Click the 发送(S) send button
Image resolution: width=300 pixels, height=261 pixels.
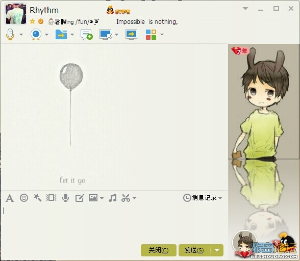194,250
